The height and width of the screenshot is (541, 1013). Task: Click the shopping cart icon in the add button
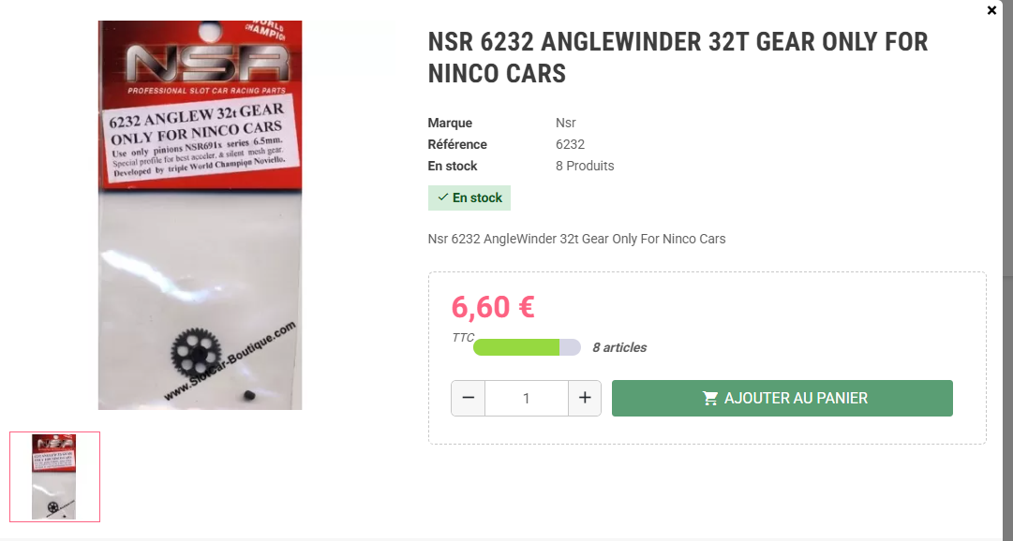click(x=710, y=399)
